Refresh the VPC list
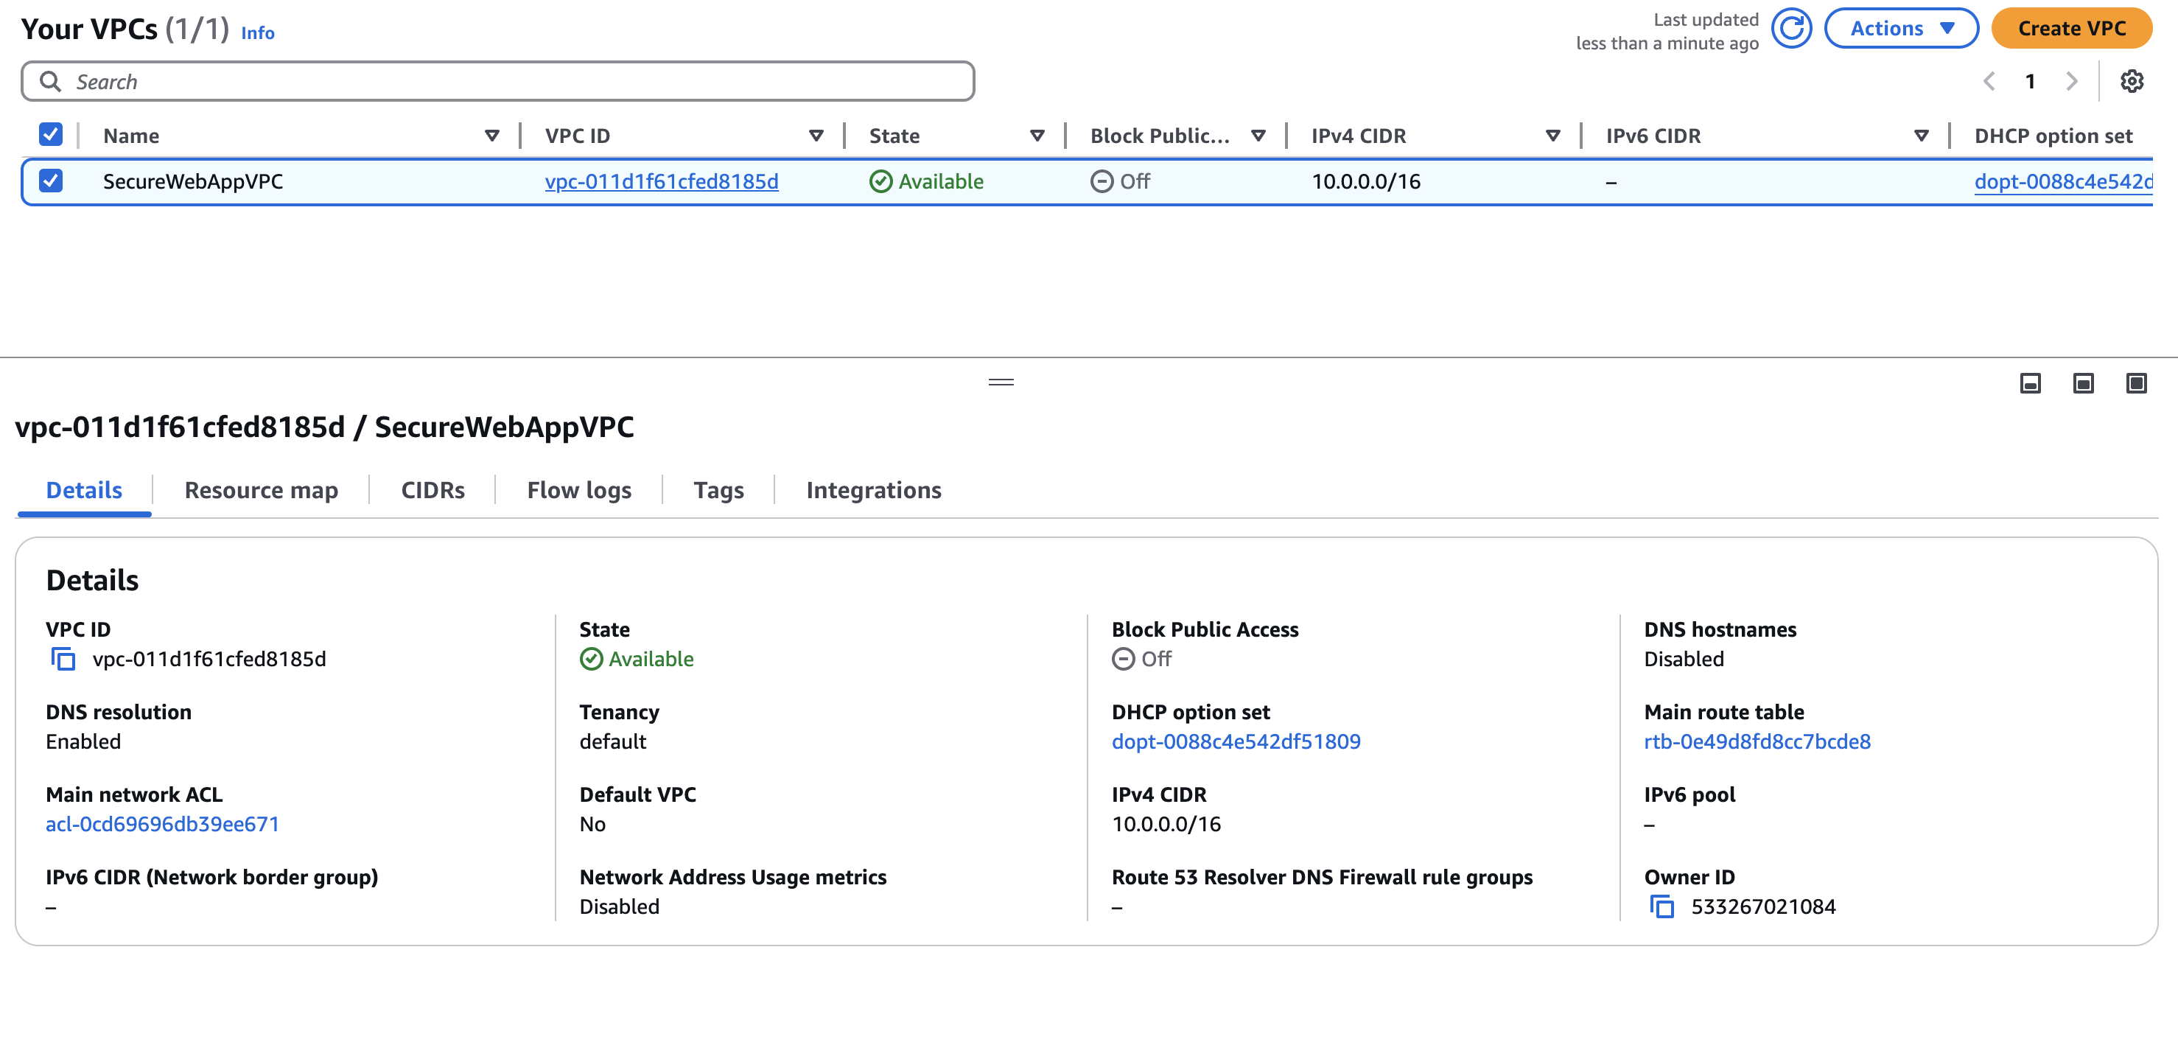This screenshot has width=2178, height=1045. (x=1792, y=28)
